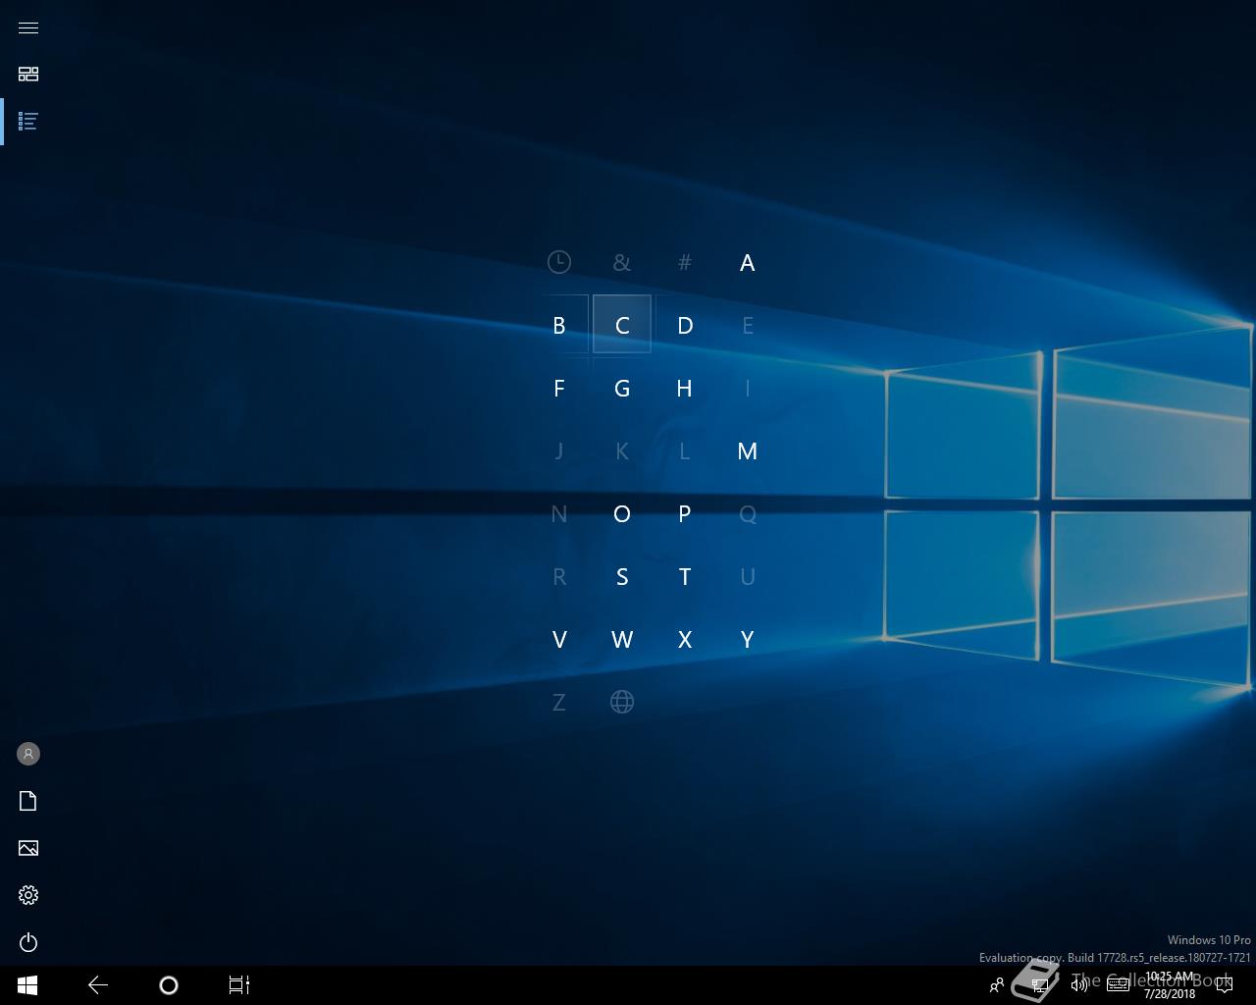The width and height of the screenshot is (1256, 1005).
Task: Click the Windows Start button
Action: click(x=27, y=985)
